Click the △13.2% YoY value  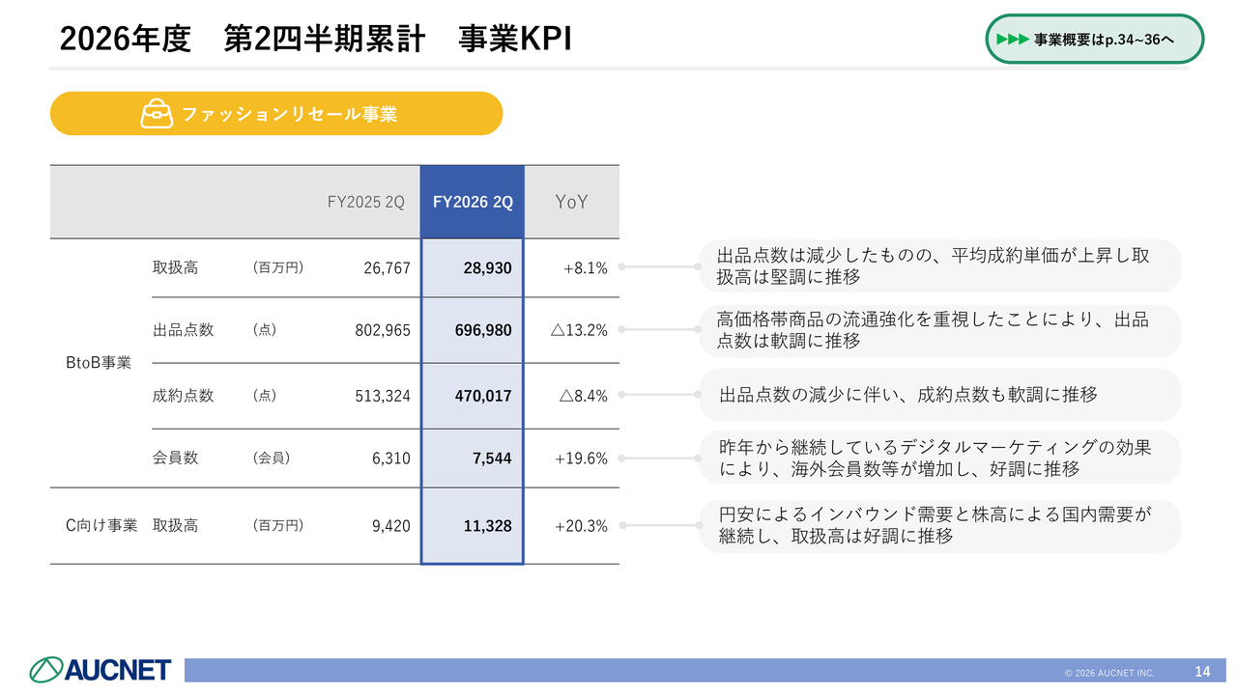click(579, 330)
